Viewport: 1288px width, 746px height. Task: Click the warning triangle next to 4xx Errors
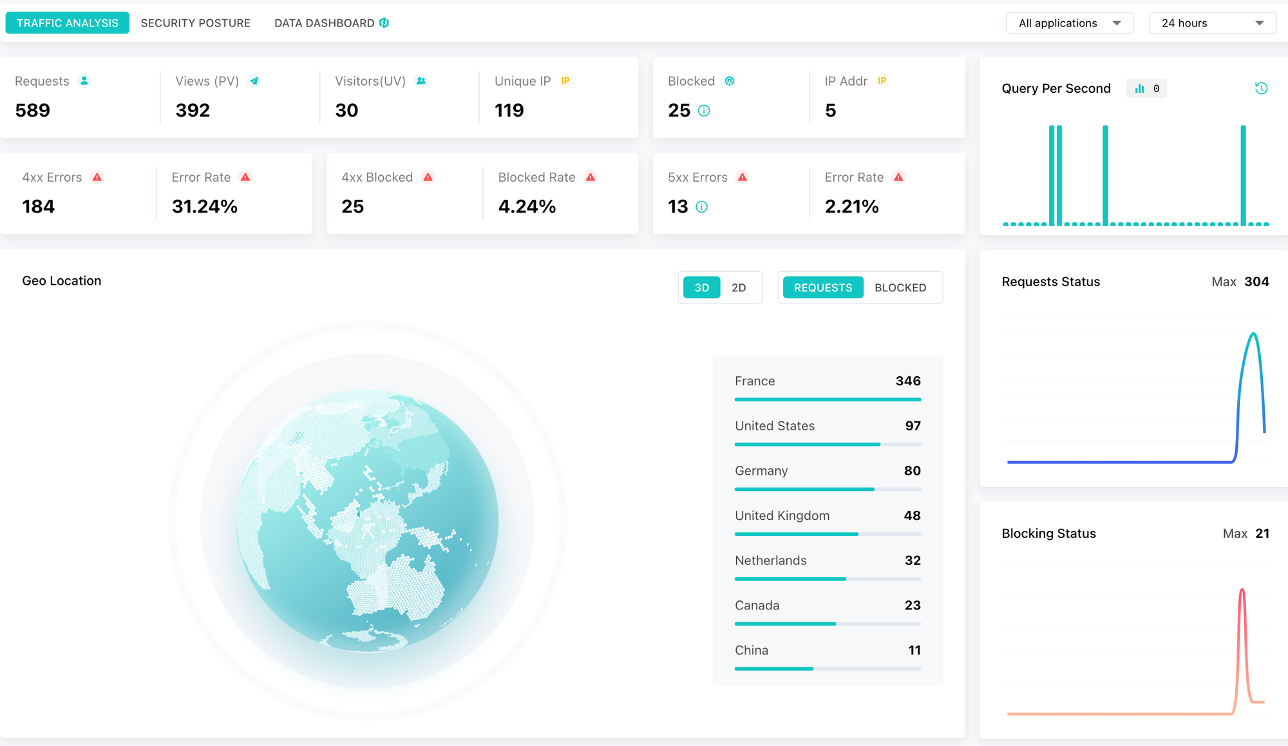[x=97, y=177]
